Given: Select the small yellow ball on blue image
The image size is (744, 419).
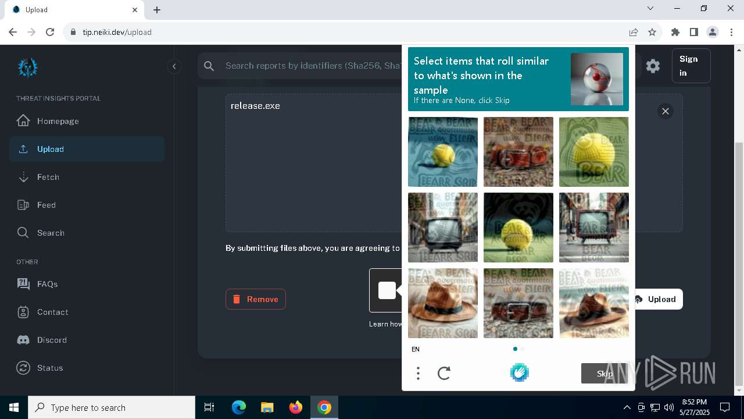Looking at the screenshot, I should (443, 152).
